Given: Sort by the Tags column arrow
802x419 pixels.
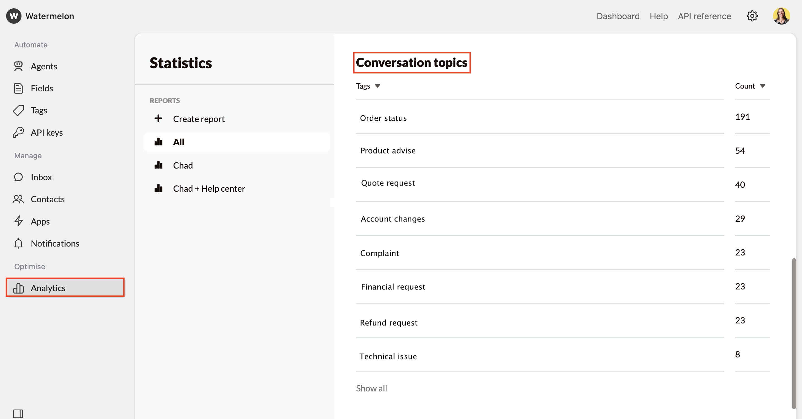Looking at the screenshot, I should tap(377, 86).
